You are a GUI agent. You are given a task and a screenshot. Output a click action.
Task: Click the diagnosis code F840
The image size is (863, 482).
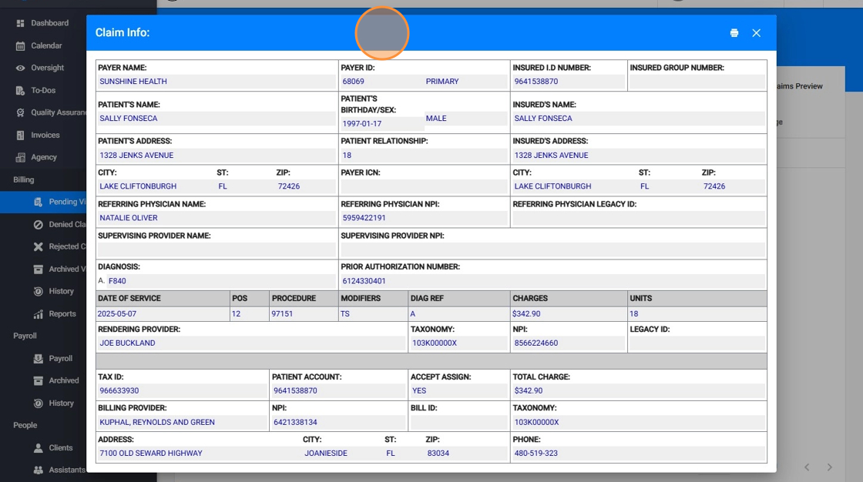pos(117,281)
